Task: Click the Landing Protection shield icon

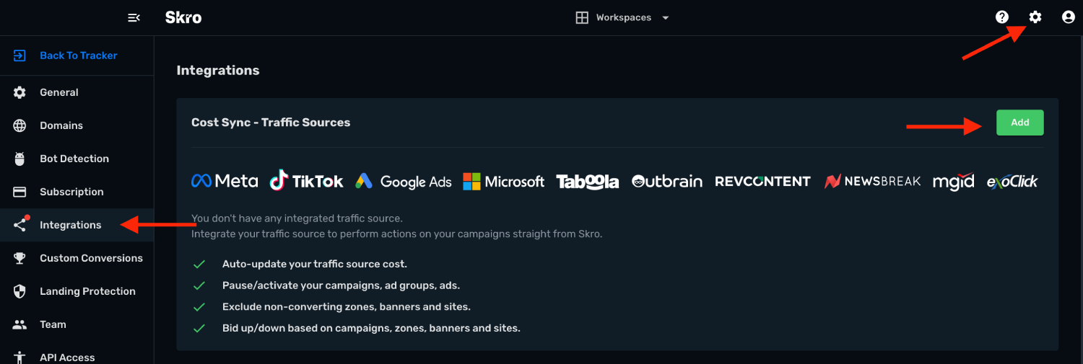Action: (19, 291)
